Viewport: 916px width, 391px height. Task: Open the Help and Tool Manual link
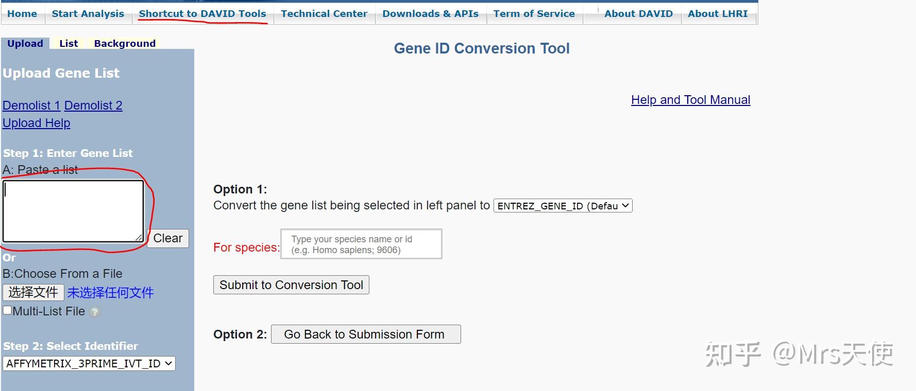[690, 100]
